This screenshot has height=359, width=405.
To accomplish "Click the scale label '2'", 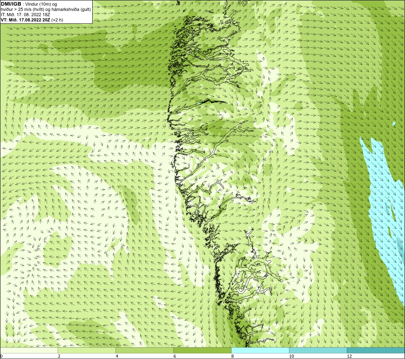I will coord(59,357).
